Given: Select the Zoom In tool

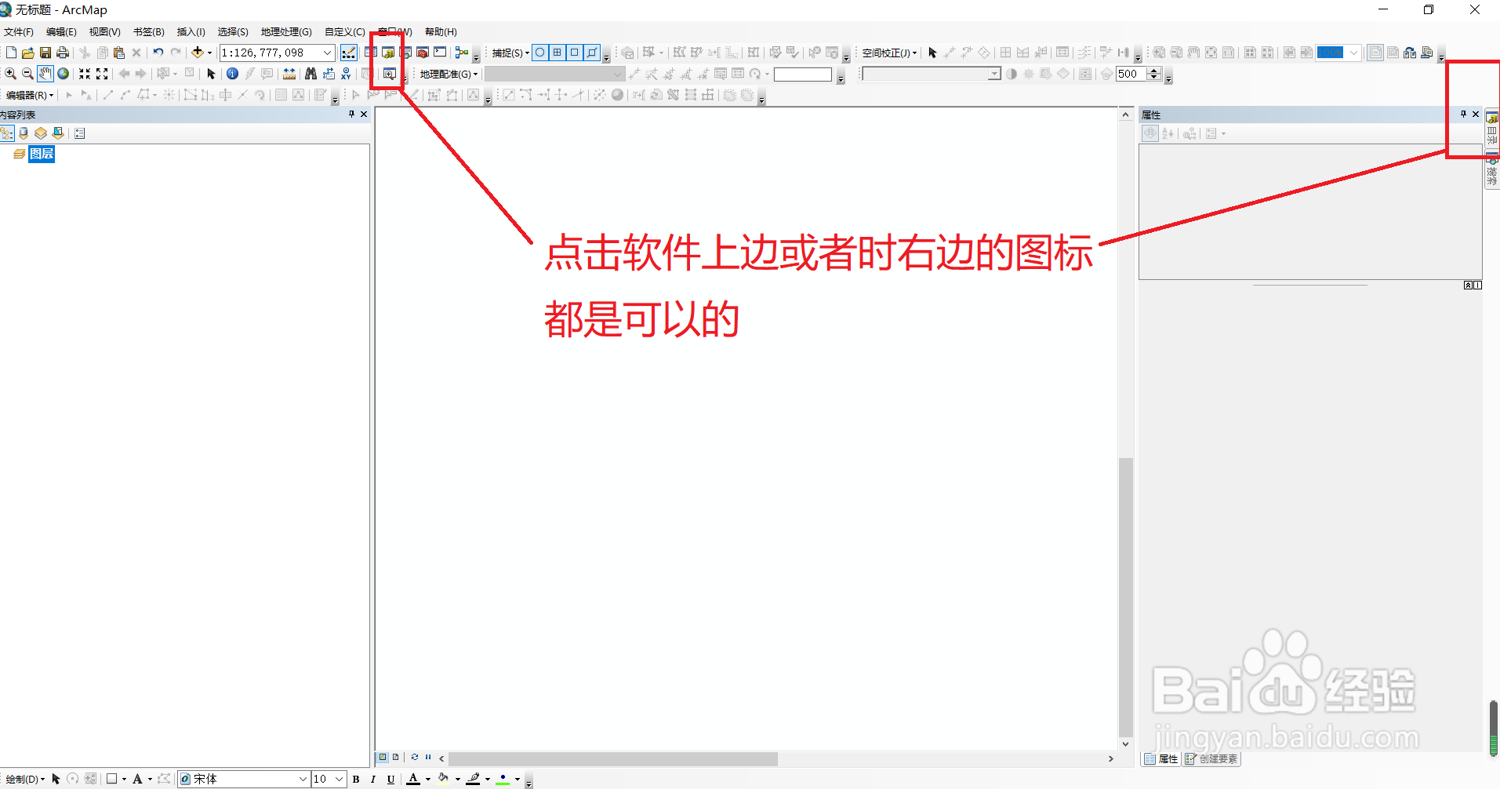Looking at the screenshot, I should 11,73.
